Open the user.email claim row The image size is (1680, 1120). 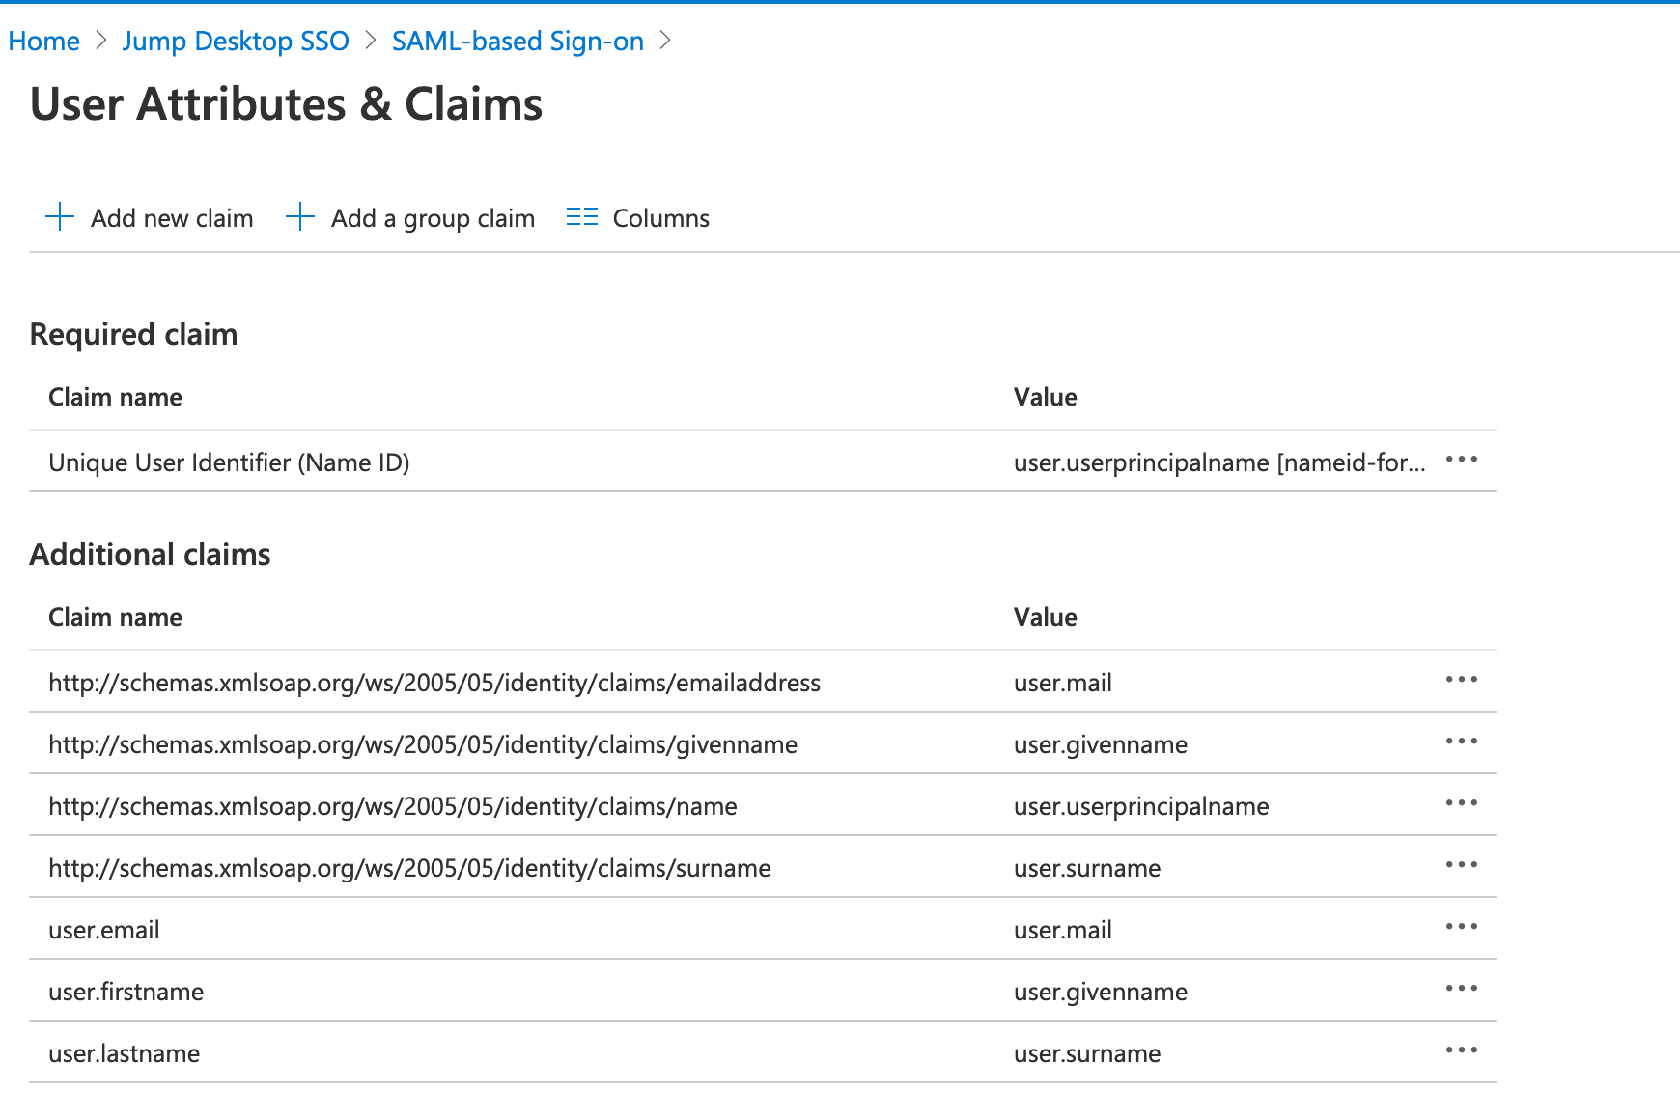104,931
